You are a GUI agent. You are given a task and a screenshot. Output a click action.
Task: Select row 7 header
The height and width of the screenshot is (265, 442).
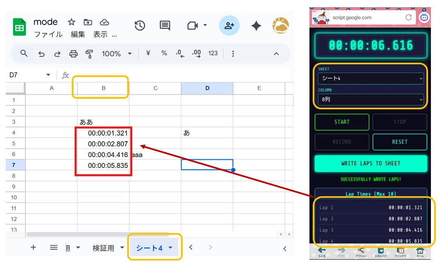14,165
